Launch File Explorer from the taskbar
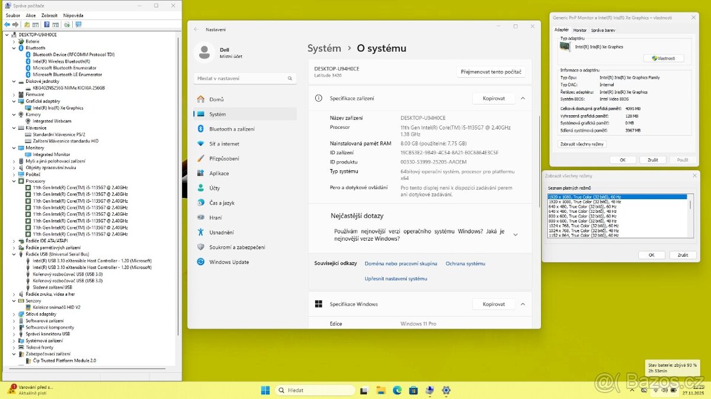Screen dimensions: 711x399 [382, 390]
